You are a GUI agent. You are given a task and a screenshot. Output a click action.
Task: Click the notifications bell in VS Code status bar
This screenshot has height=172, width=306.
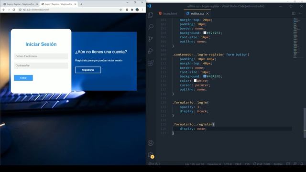[302, 164]
